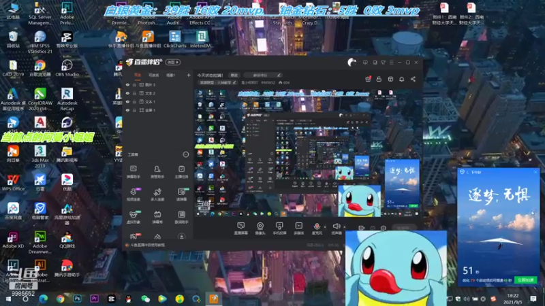
Task: Click the red microphone icon
Action: tap(317, 226)
